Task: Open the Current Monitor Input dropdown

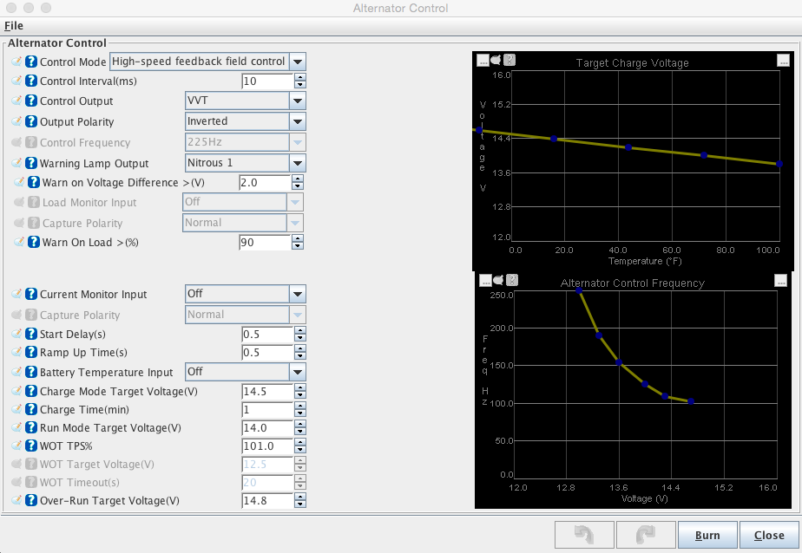Action: pyautogui.click(x=298, y=294)
